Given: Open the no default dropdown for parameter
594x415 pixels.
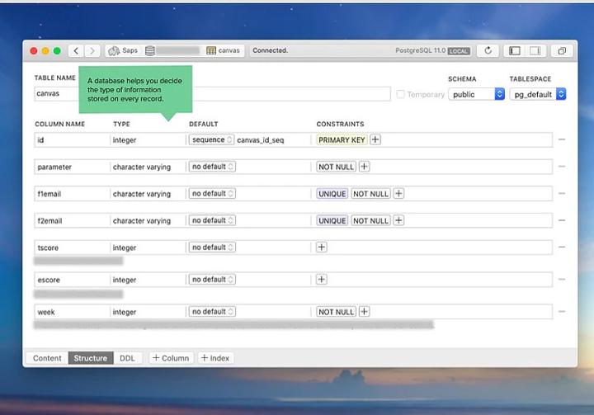Looking at the screenshot, I should coord(212,167).
